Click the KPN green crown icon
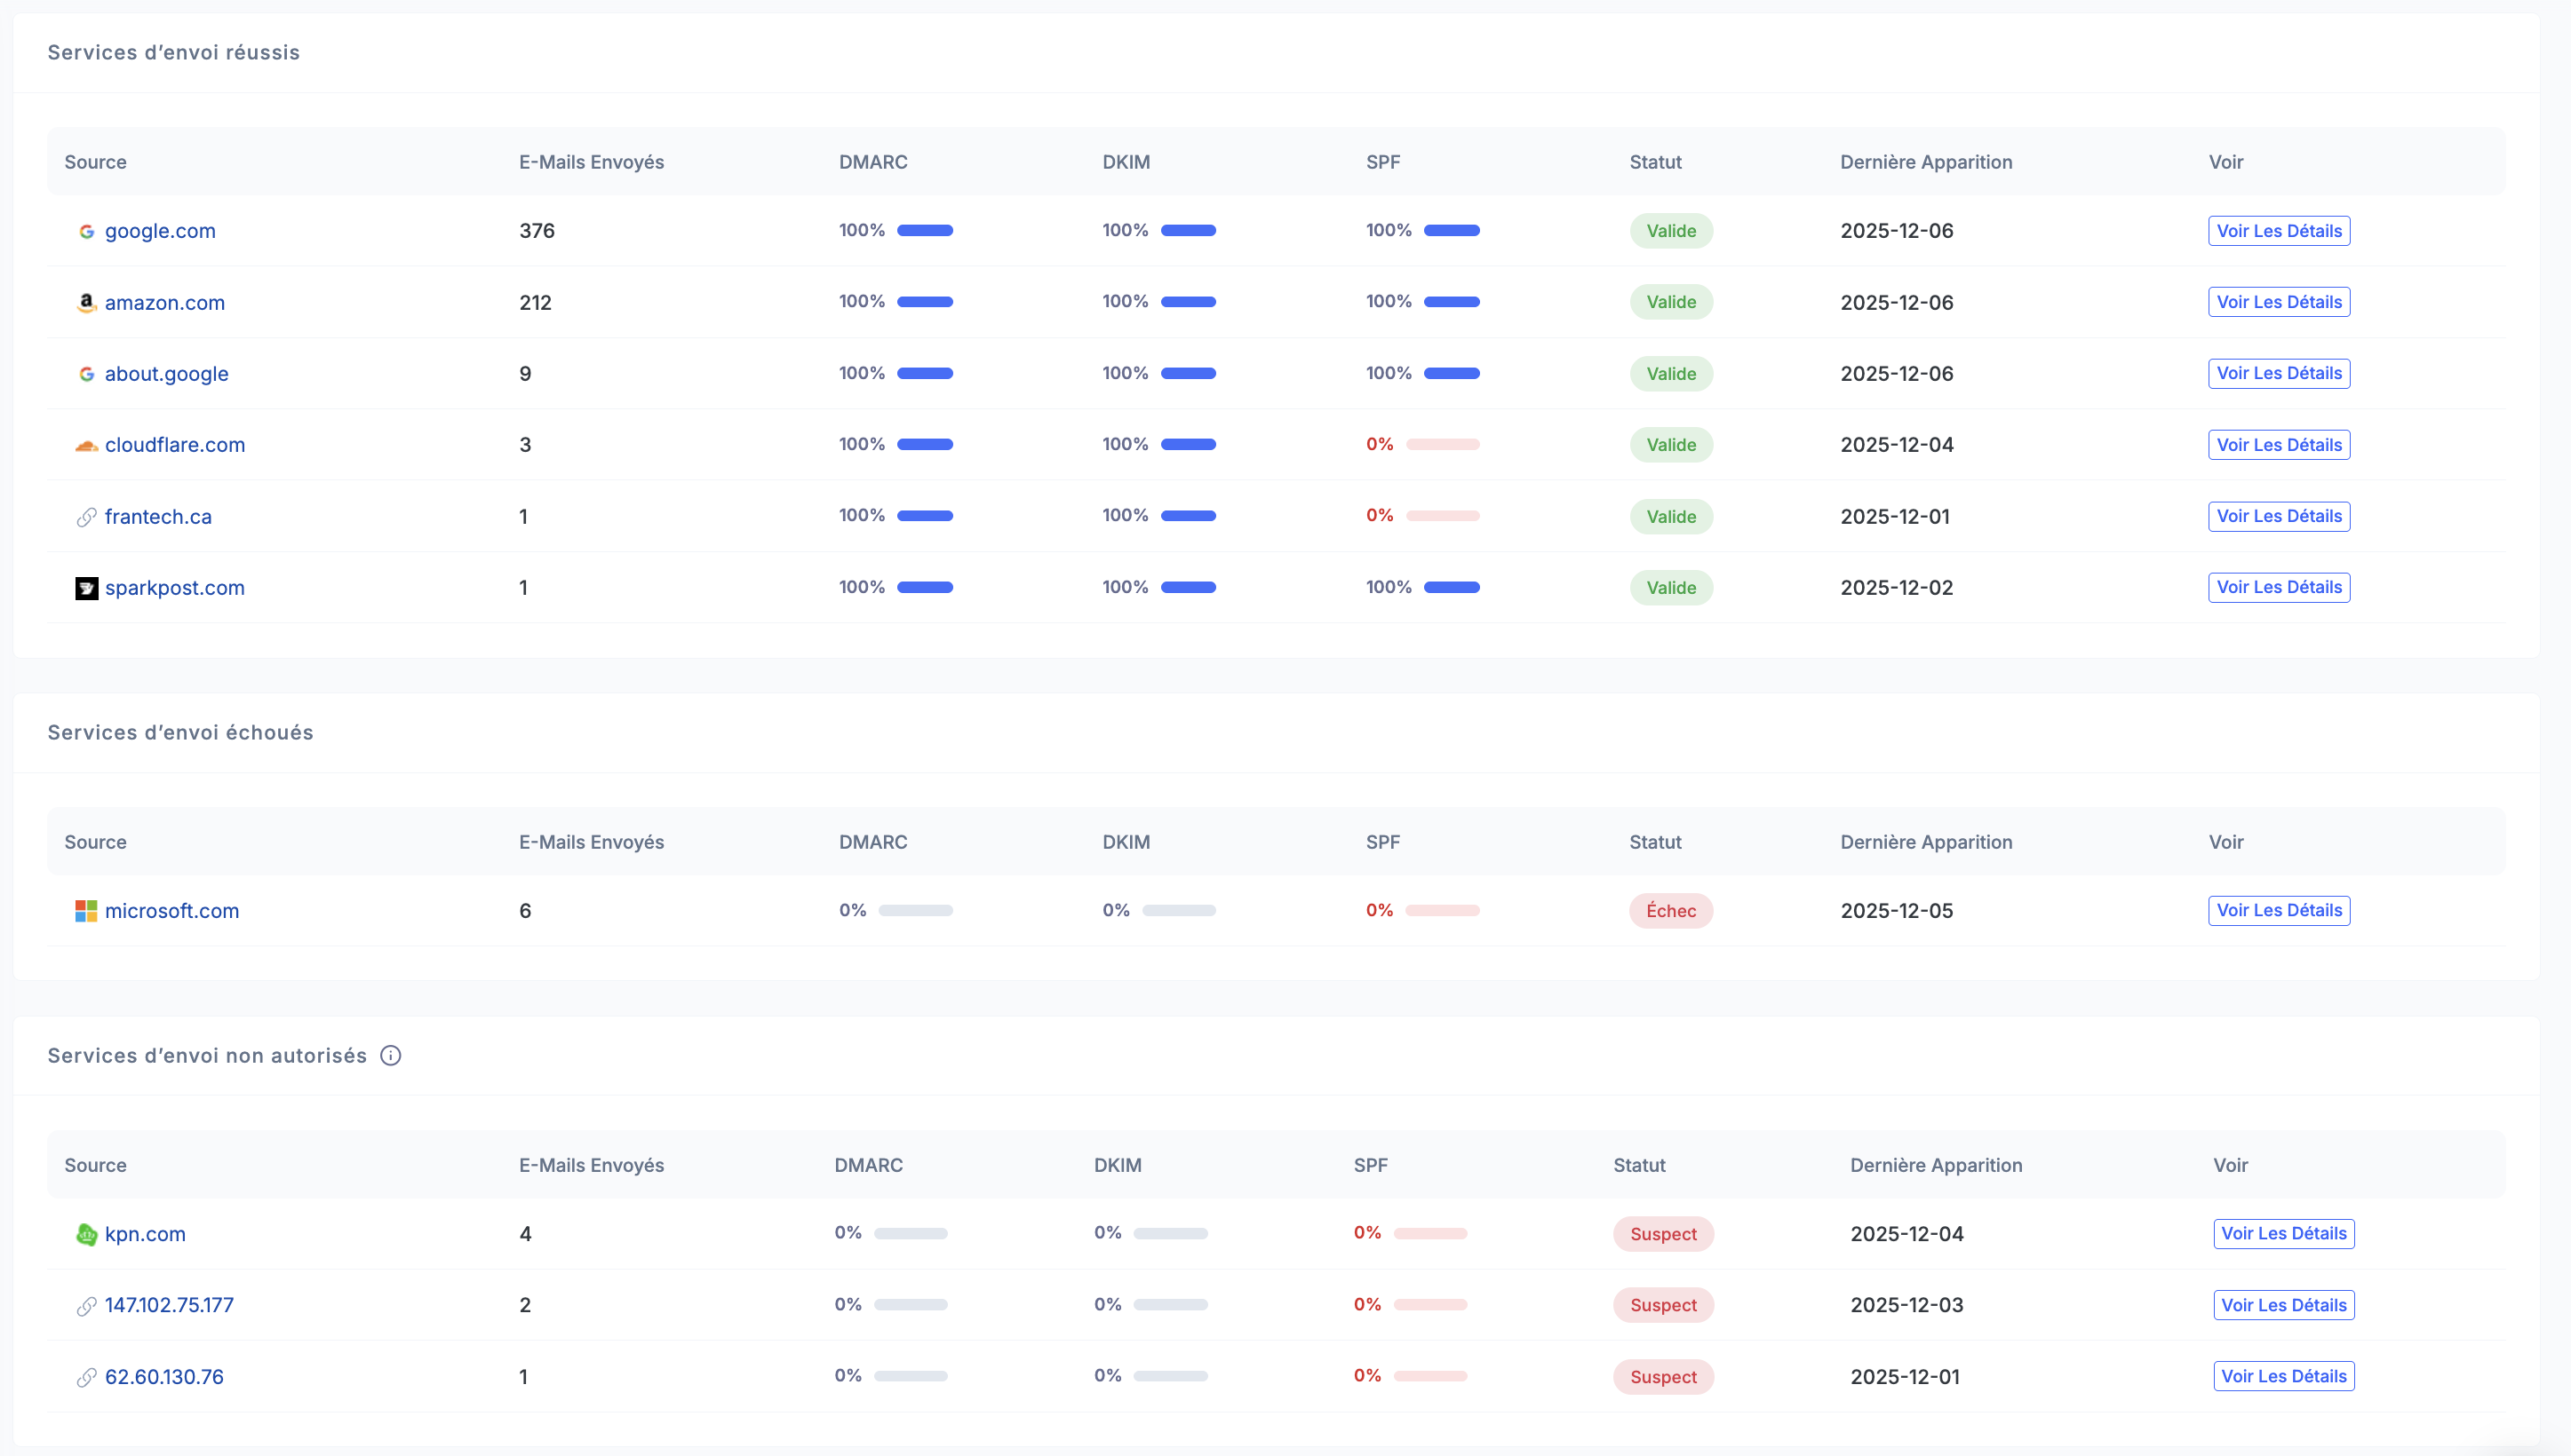Image resolution: width=2571 pixels, height=1456 pixels. point(87,1234)
